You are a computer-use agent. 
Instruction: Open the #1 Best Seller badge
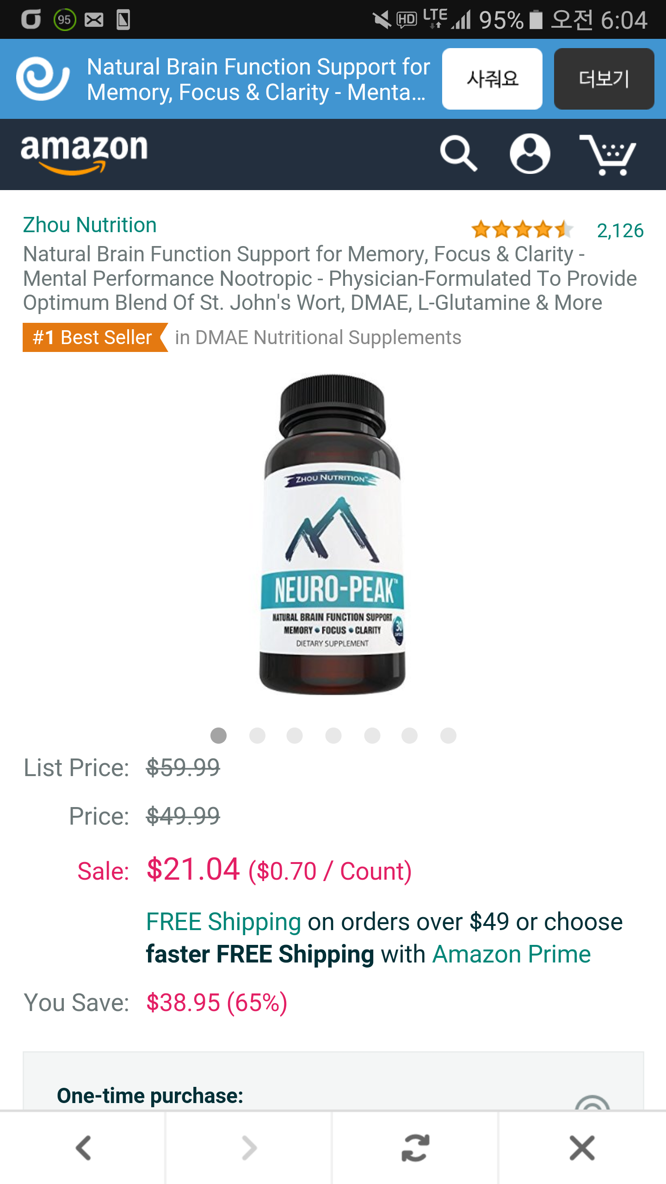[x=95, y=338]
